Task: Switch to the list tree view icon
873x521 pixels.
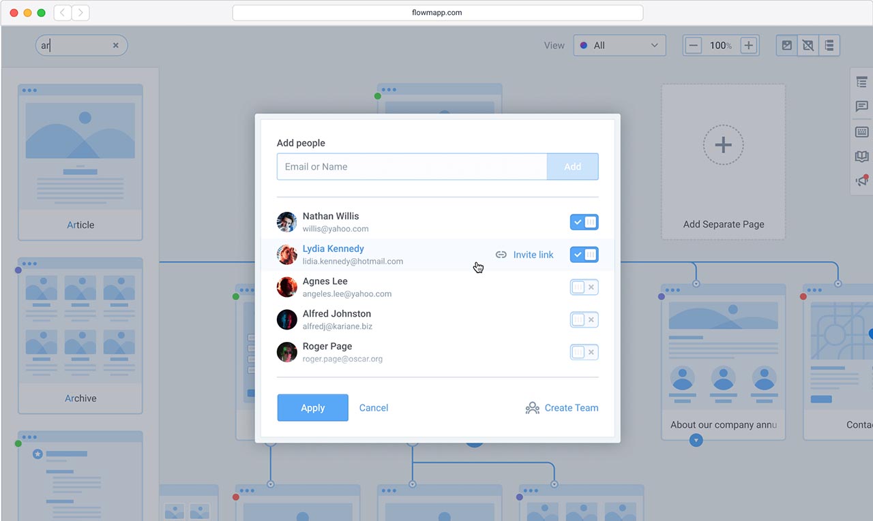Action: [829, 46]
